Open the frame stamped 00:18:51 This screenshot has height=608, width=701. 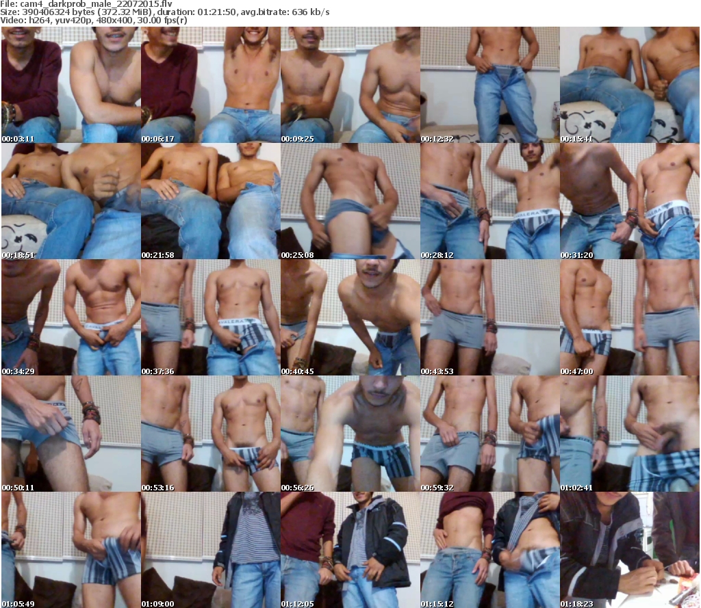click(x=71, y=201)
